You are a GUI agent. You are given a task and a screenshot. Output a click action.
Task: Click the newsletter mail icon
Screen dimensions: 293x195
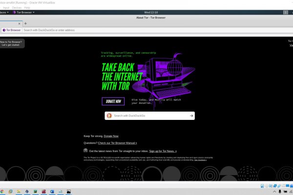click(86, 151)
